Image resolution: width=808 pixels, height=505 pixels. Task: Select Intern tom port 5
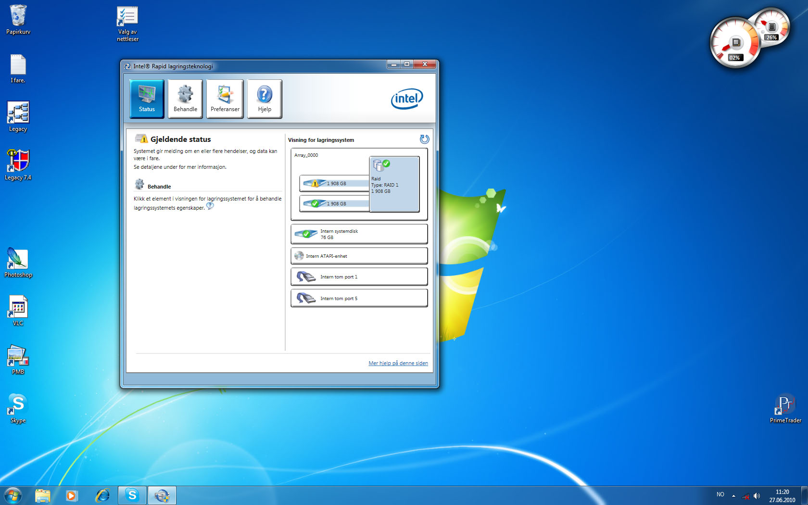pos(359,298)
